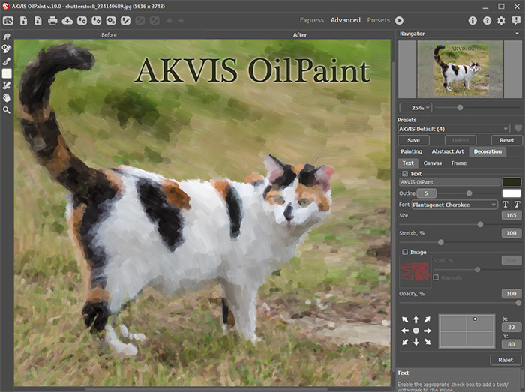Enable the Image watermark checkbox
The width and height of the screenshot is (525, 392).
click(x=405, y=252)
